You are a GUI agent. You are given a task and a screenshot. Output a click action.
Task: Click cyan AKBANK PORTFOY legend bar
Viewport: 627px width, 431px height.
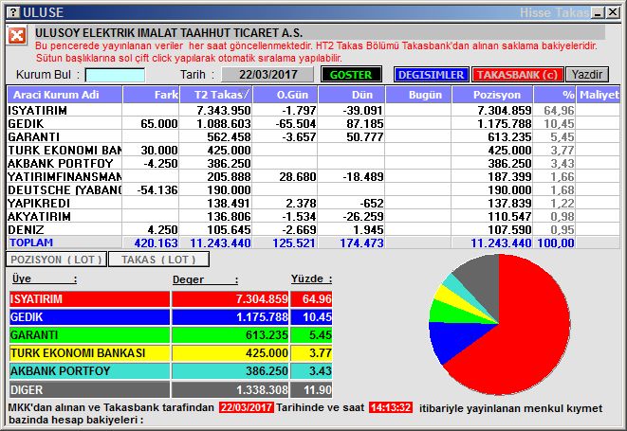tap(89, 371)
